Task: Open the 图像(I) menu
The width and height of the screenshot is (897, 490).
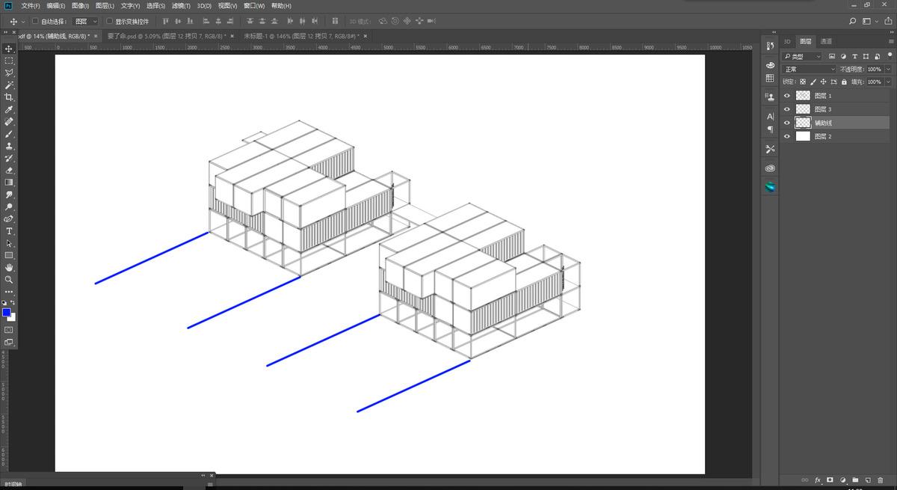Action: point(80,5)
